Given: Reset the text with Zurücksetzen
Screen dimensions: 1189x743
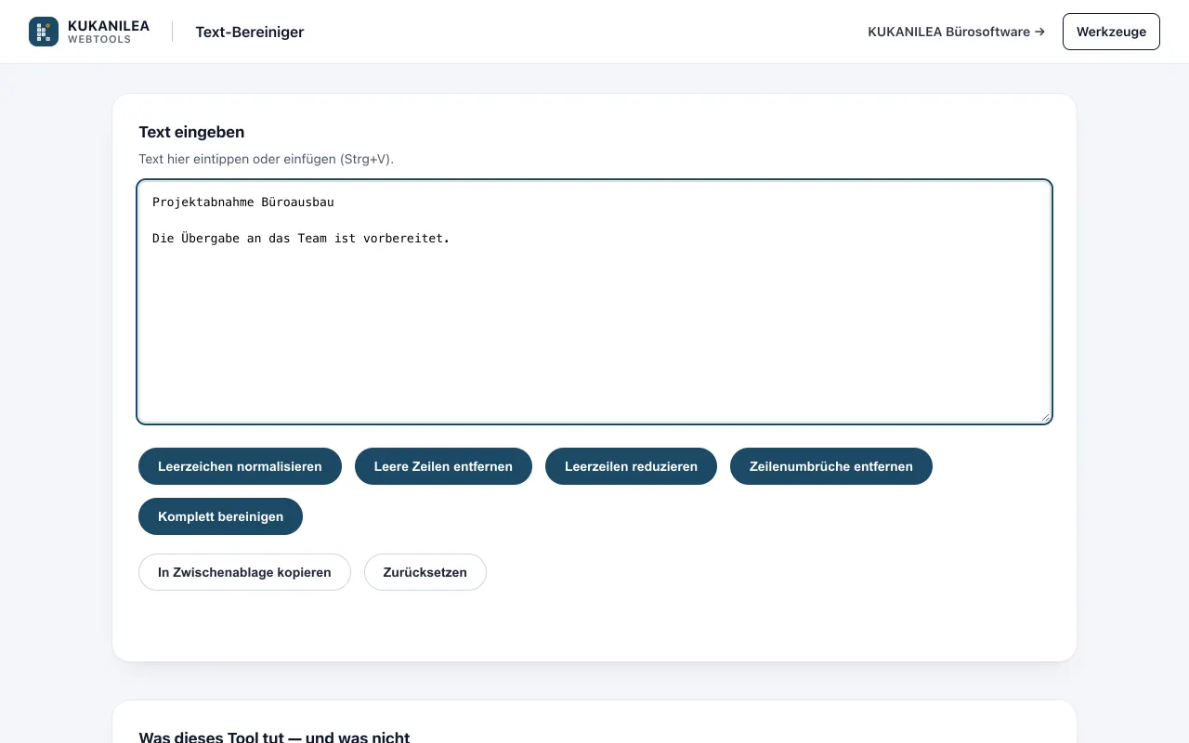Looking at the screenshot, I should (425, 572).
